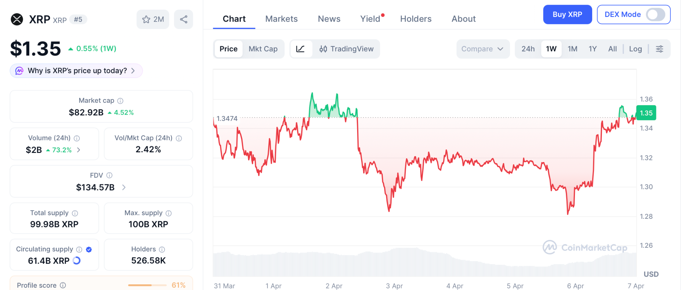Viewport: 681px width, 290px height.
Task: Open the Markets tab
Action: [281, 19]
